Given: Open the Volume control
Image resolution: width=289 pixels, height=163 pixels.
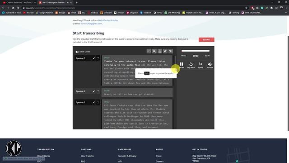Looking at the screenshot, I should point(210,65).
